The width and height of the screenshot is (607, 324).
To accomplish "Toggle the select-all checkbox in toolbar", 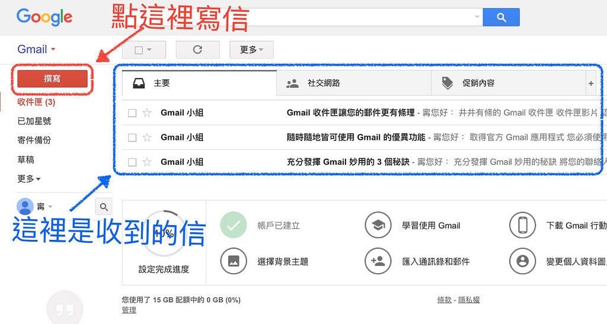I will point(139,50).
